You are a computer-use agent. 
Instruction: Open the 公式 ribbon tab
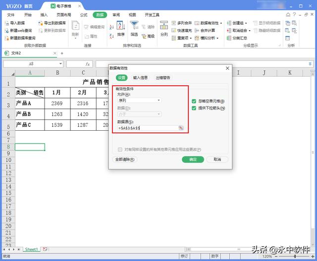[x=83, y=15]
